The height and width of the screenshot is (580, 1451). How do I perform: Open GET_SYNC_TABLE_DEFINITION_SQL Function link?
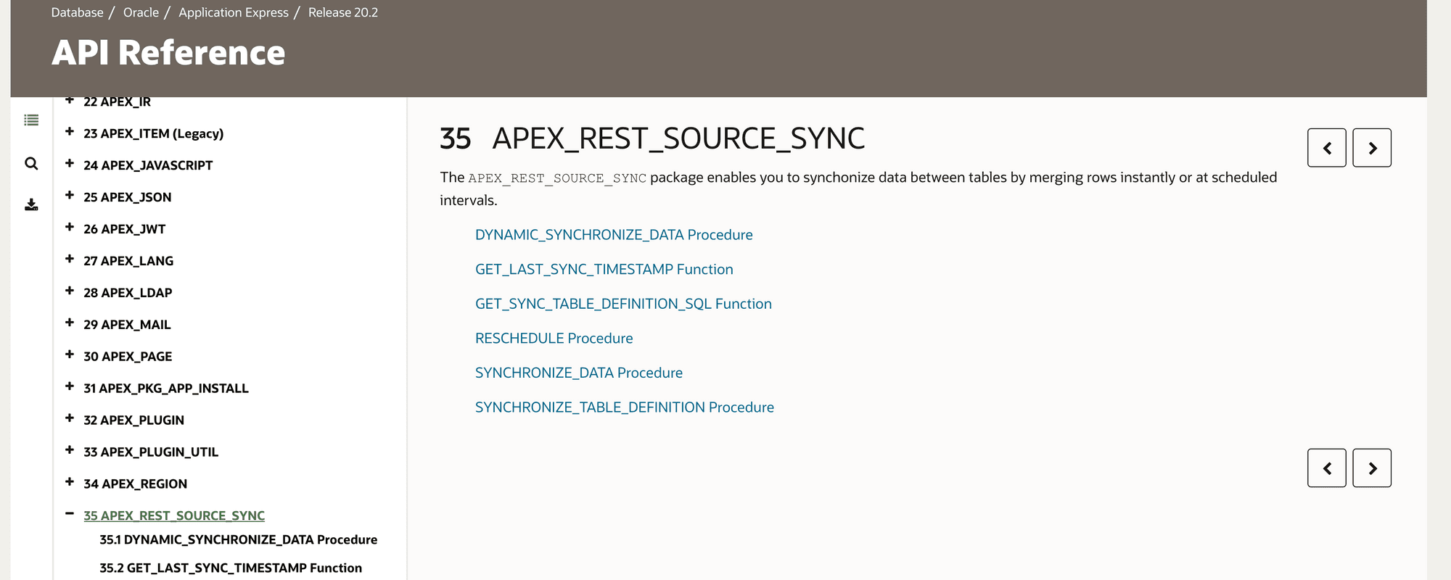623,304
